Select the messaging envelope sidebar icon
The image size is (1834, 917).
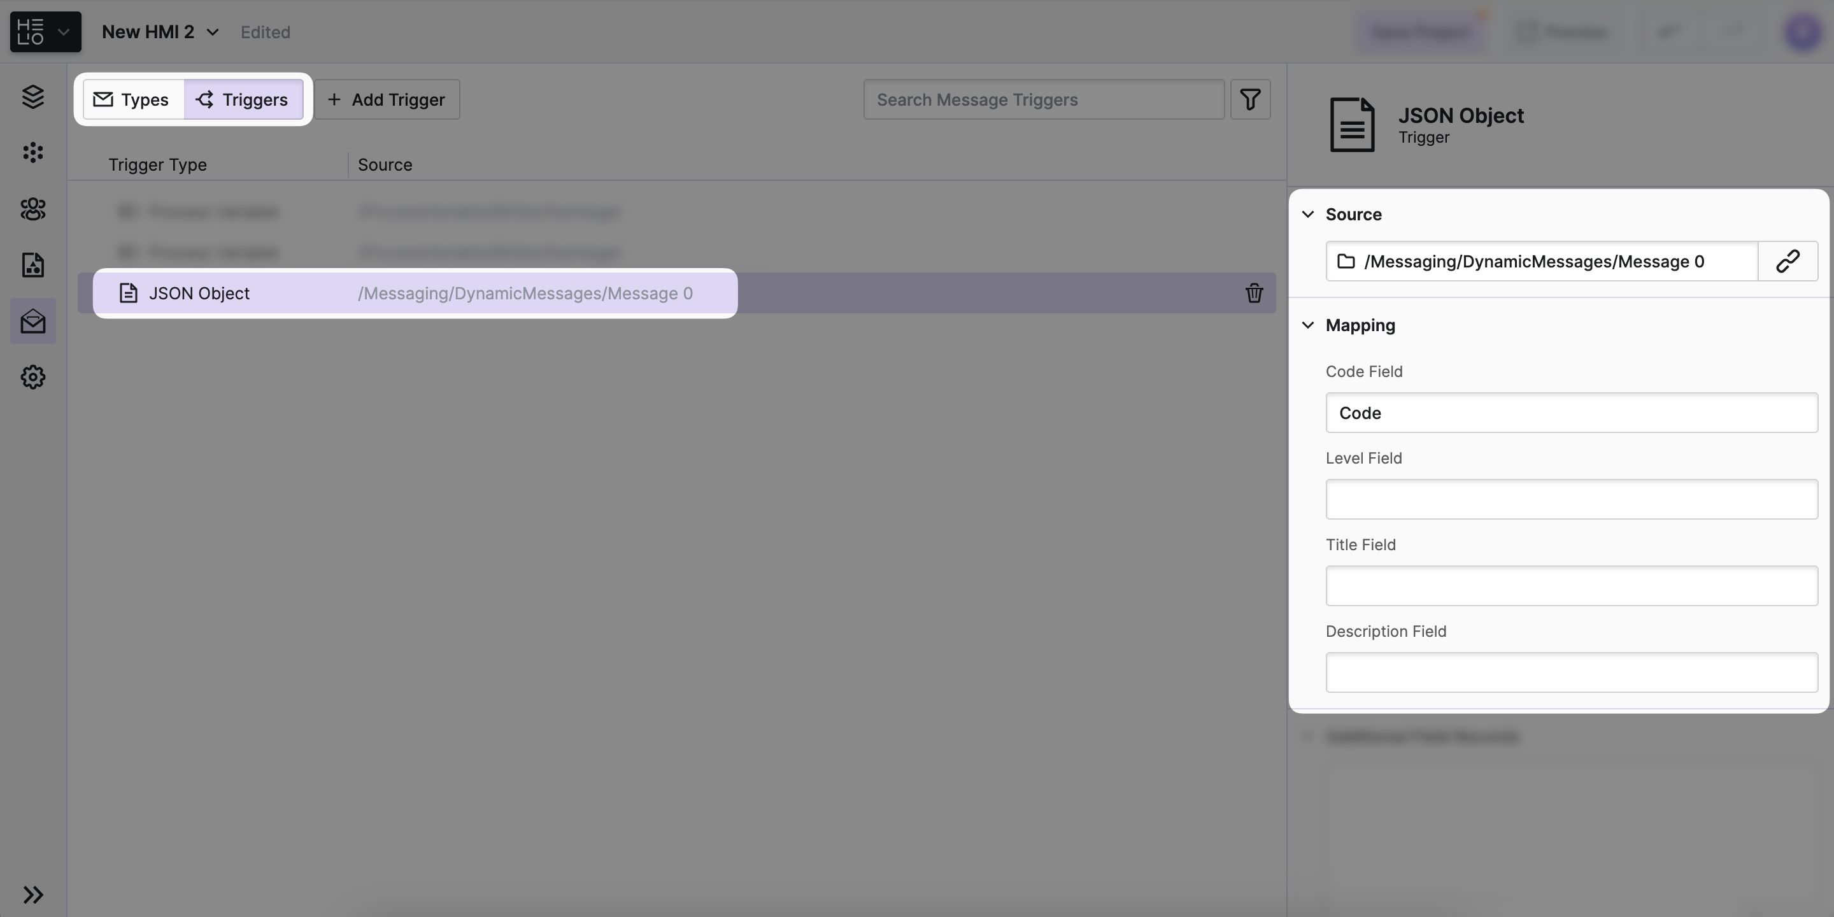pyautogui.click(x=32, y=322)
